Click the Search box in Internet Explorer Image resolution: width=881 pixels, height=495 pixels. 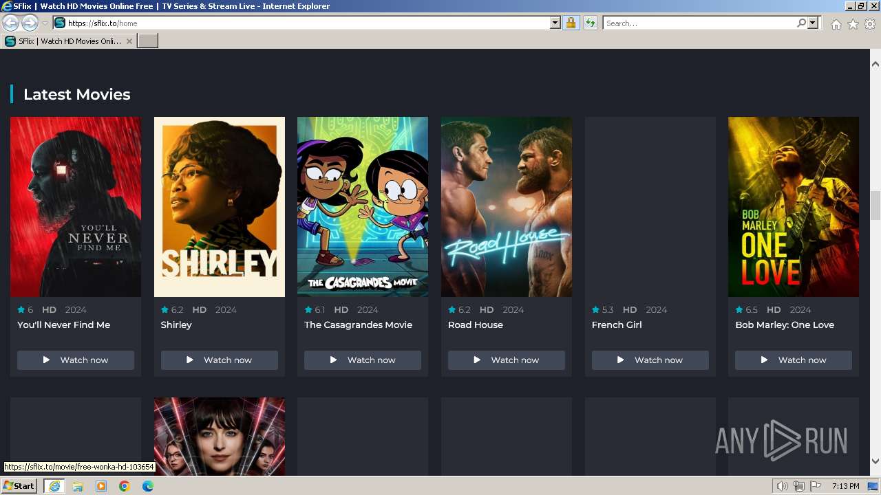pyautogui.click(x=699, y=23)
